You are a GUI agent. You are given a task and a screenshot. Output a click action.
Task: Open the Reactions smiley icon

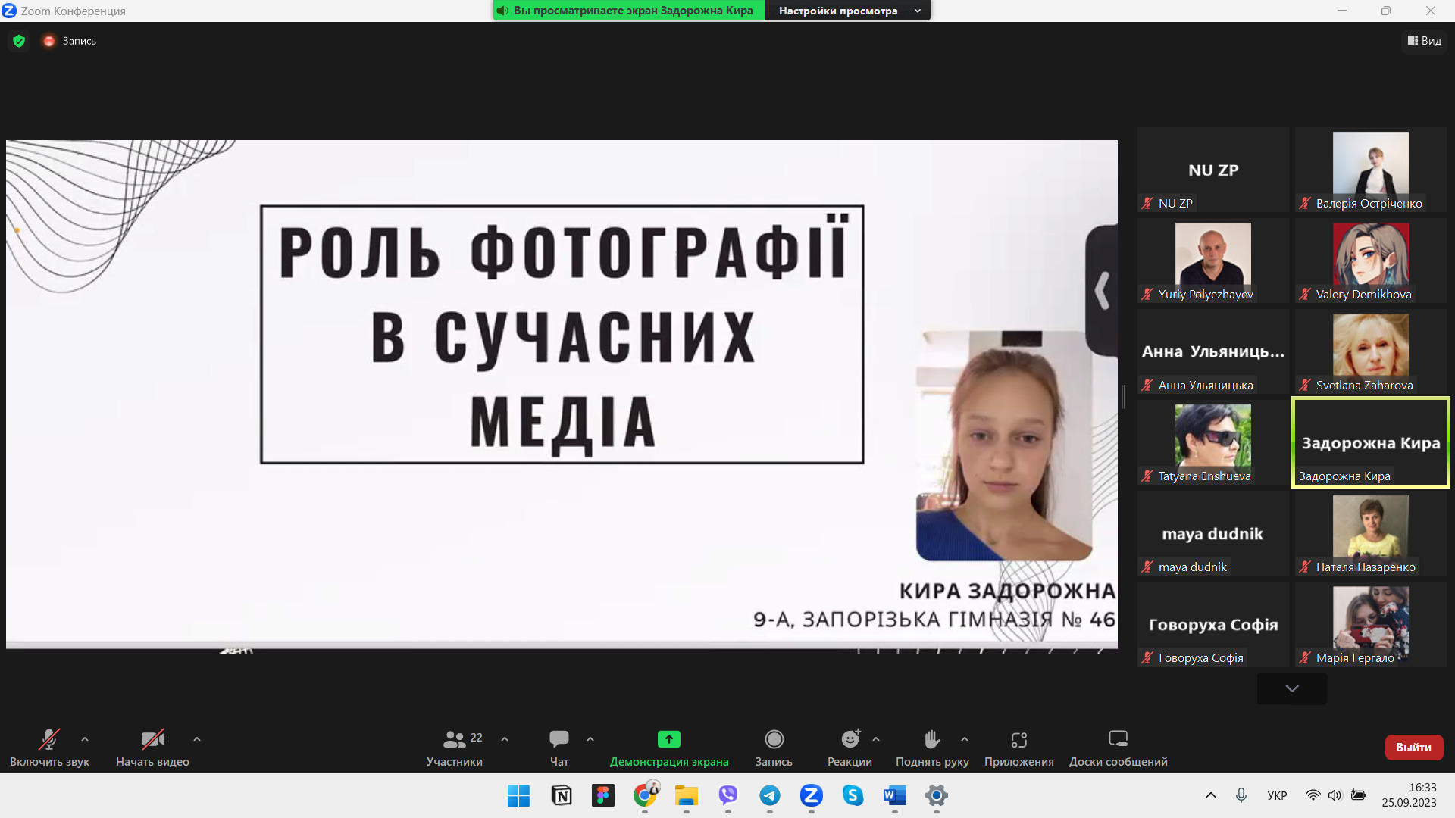tap(850, 739)
